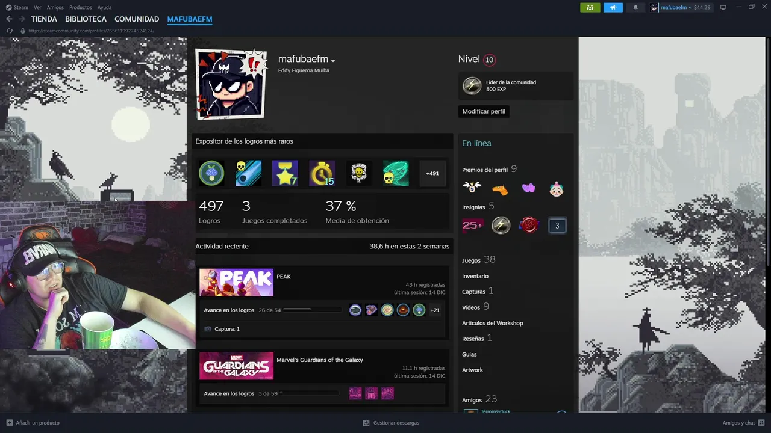The width and height of the screenshot is (771, 433).
Task: Open the stopwatch 15 achievement
Action: pyautogui.click(x=322, y=173)
